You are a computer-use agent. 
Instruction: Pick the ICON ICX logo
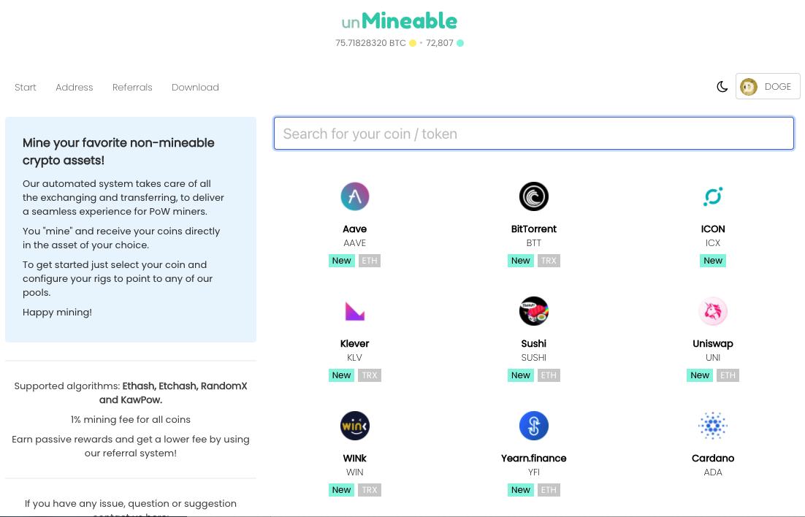(712, 196)
